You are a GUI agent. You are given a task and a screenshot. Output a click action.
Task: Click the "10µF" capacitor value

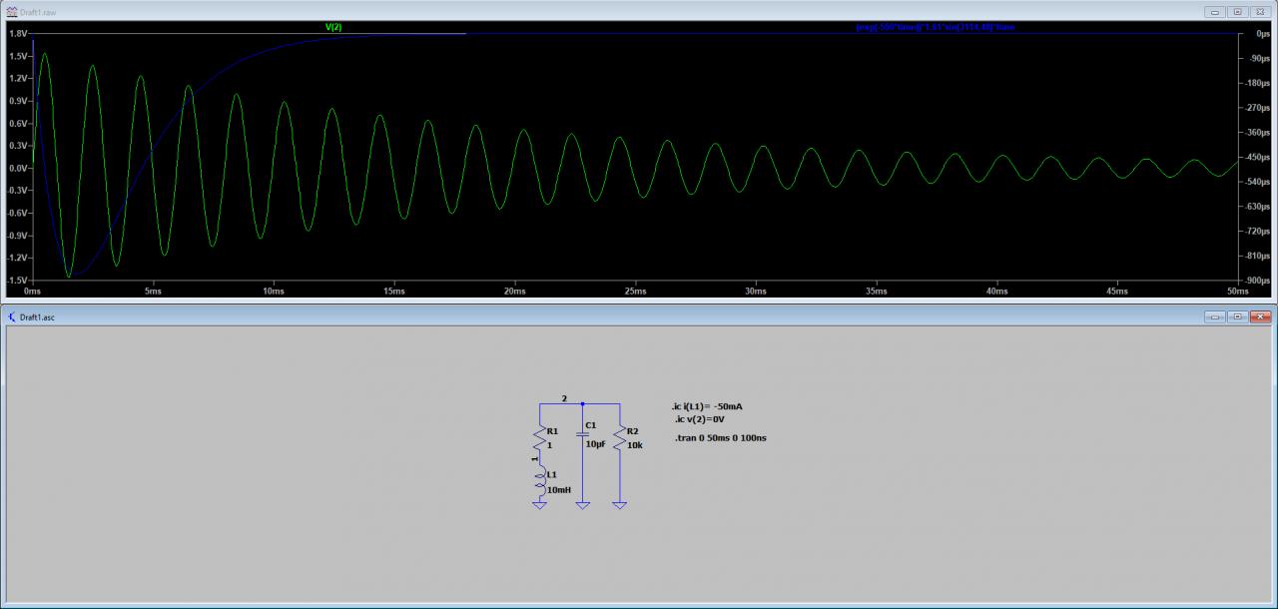[596, 444]
